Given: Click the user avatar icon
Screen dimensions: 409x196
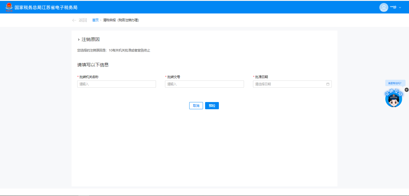Looking at the screenshot, I should point(384,7).
